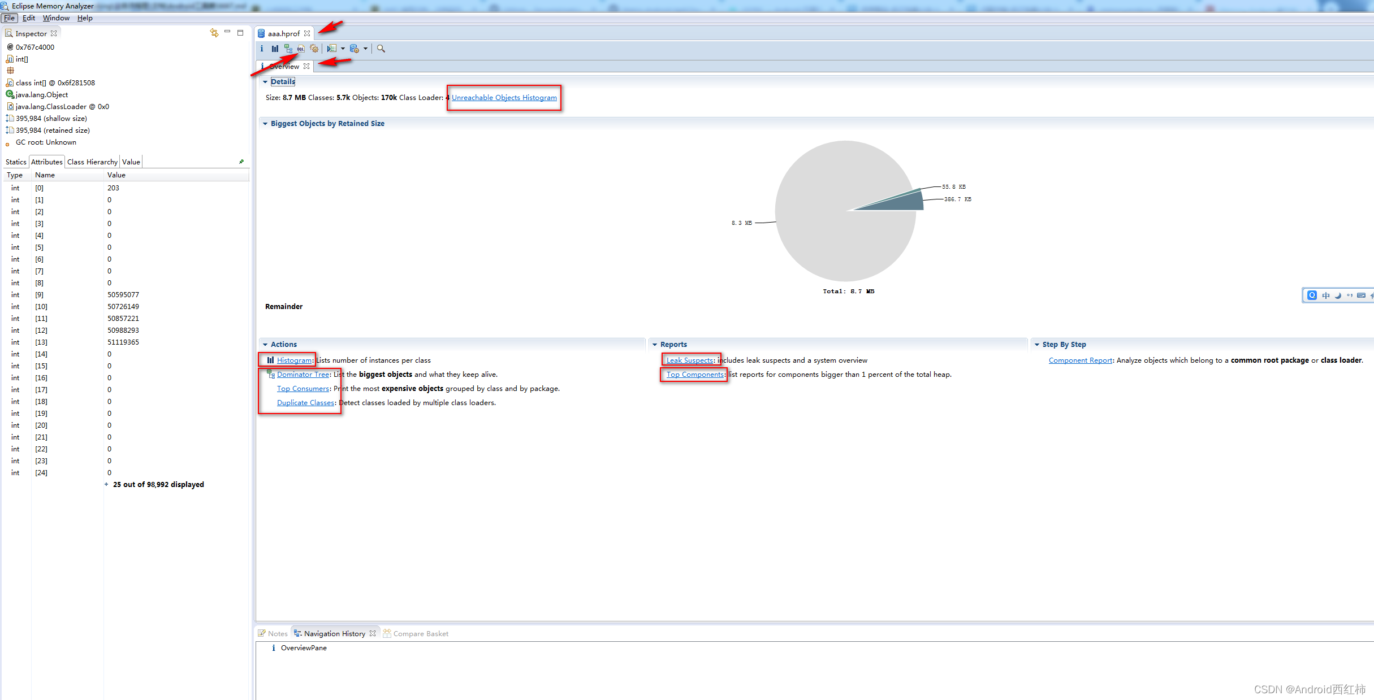1374x700 pixels.
Task: Open the Dominator Tree toolbar icon
Action: (288, 49)
